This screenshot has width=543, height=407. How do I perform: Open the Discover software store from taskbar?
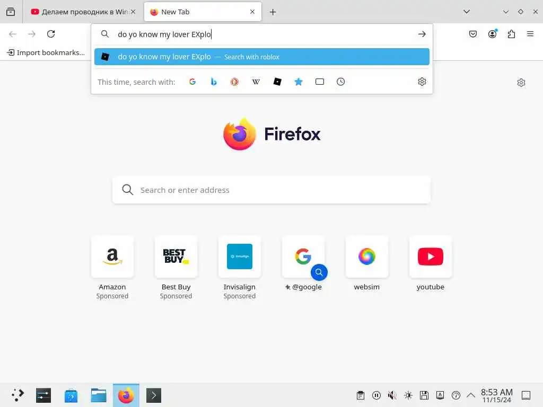pyautogui.click(x=71, y=395)
